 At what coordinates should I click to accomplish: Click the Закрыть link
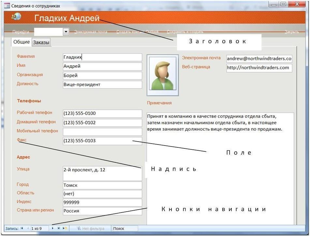(x=292, y=32)
